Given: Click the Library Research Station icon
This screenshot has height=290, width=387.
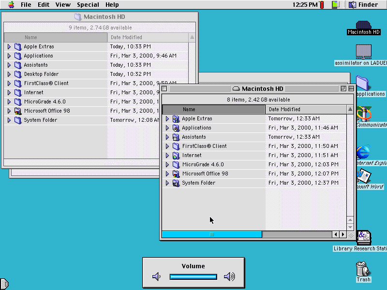Looking at the screenshot, I should (x=363, y=237).
